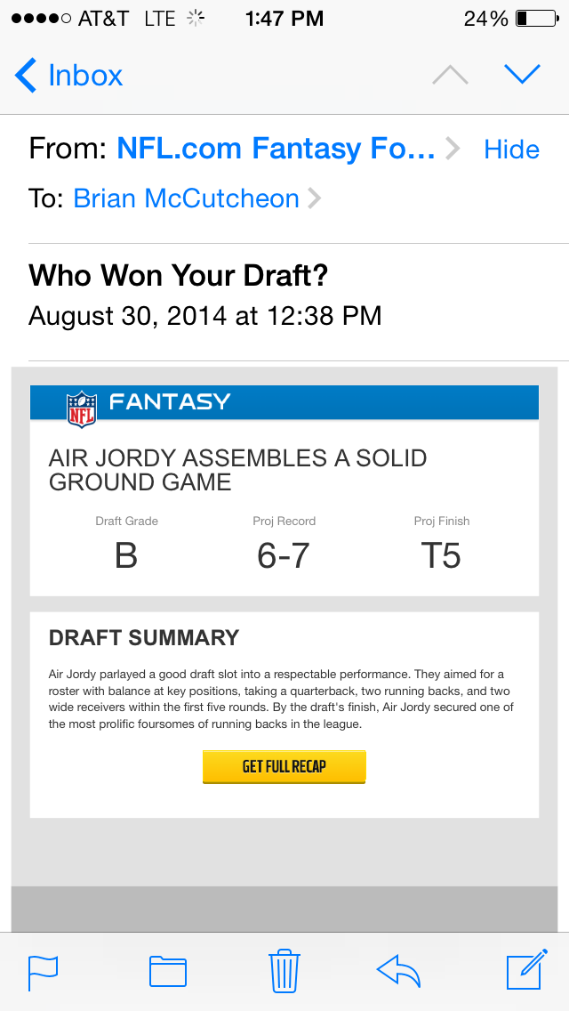Tap the trash can delete icon
569x1011 pixels.
tap(284, 970)
